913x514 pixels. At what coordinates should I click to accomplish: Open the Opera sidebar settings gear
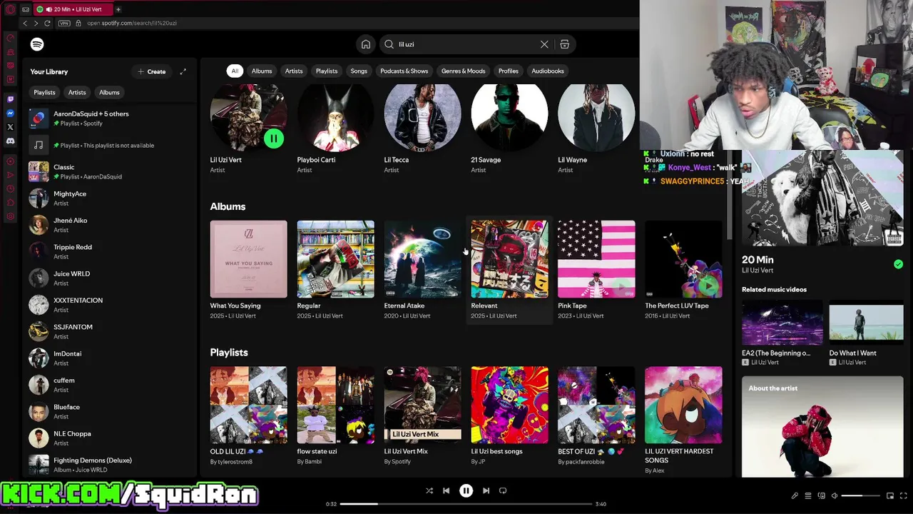tap(10, 216)
